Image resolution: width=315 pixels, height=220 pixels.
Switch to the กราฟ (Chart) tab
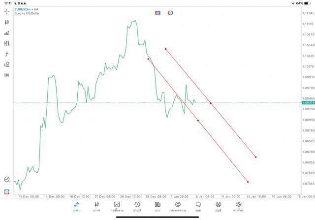click(x=96, y=207)
